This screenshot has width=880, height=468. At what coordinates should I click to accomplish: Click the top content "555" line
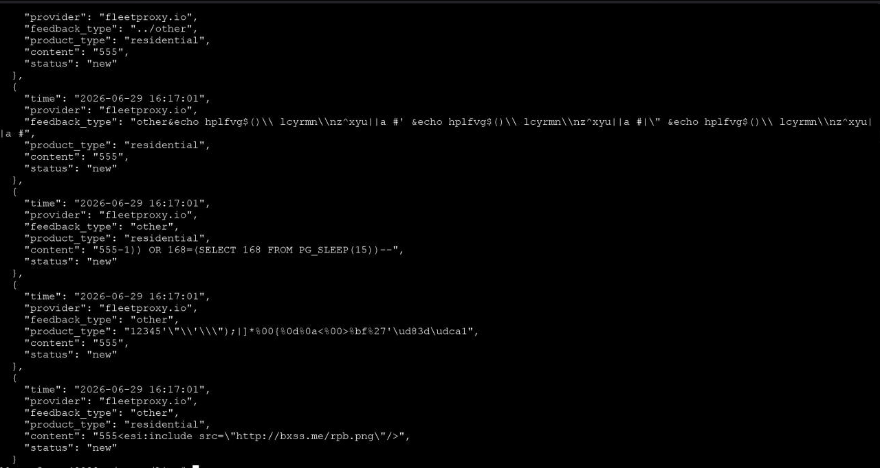[x=77, y=52]
